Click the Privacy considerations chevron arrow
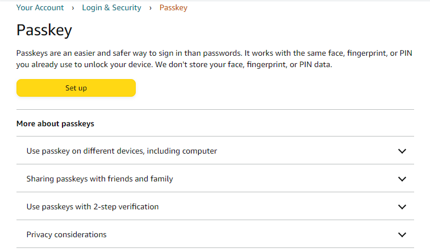This screenshot has width=430, height=252. click(x=402, y=234)
